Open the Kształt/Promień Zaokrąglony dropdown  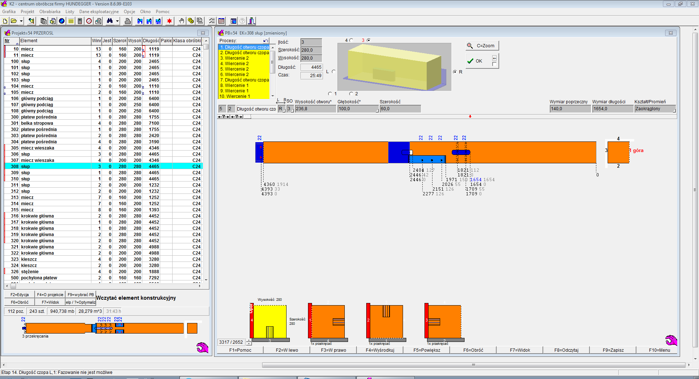tap(655, 109)
